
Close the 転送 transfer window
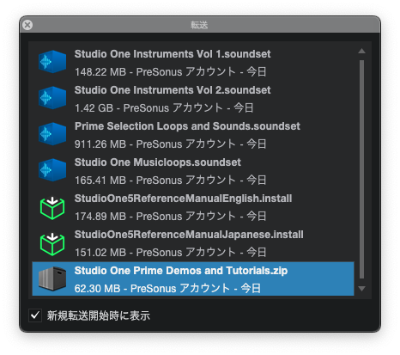point(27,25)
